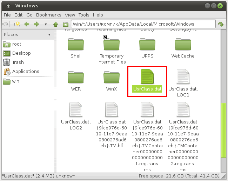Screen dimensions: 228x181
Task: Click the "UsrClass.dat" (2.4 MB) status text
Action: pyautogui.click(x=39, y=176)
